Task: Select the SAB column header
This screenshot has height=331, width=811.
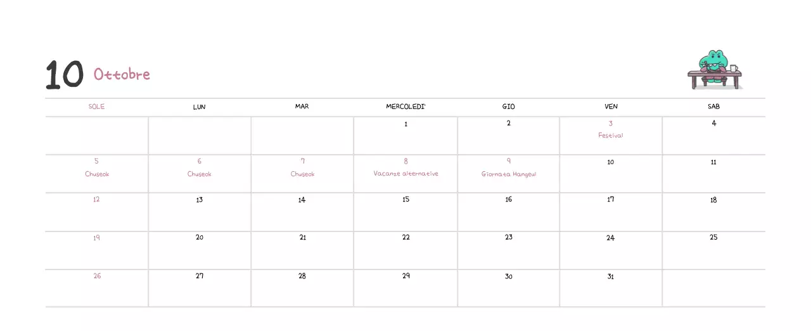Action: click(x=713, y=107)
